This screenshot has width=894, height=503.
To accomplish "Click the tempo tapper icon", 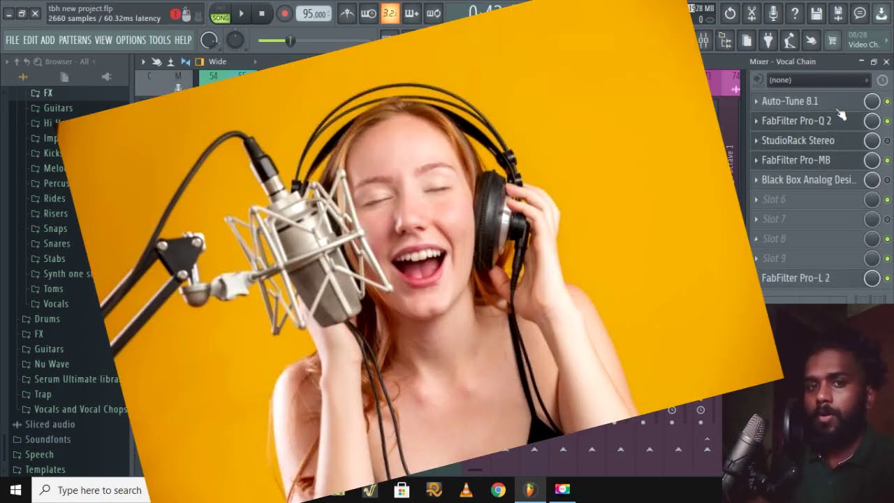I will coord(790,41).
